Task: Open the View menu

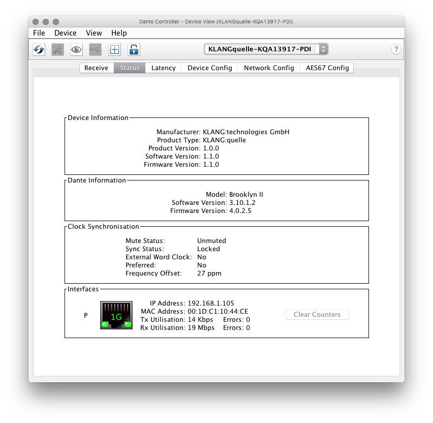Action: click(x=94, y=33)
